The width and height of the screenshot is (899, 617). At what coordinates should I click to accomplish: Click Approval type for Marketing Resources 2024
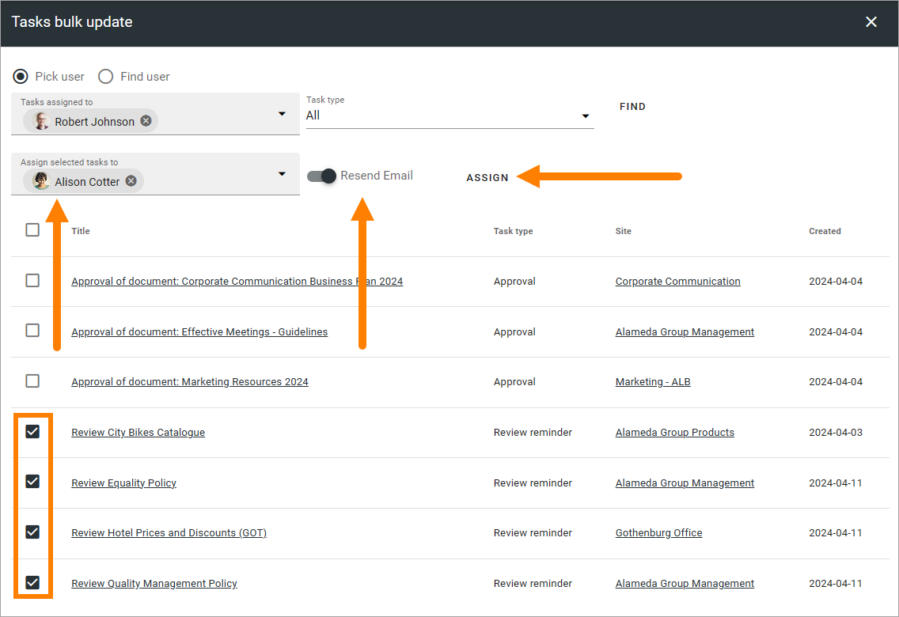coord(514,381)
